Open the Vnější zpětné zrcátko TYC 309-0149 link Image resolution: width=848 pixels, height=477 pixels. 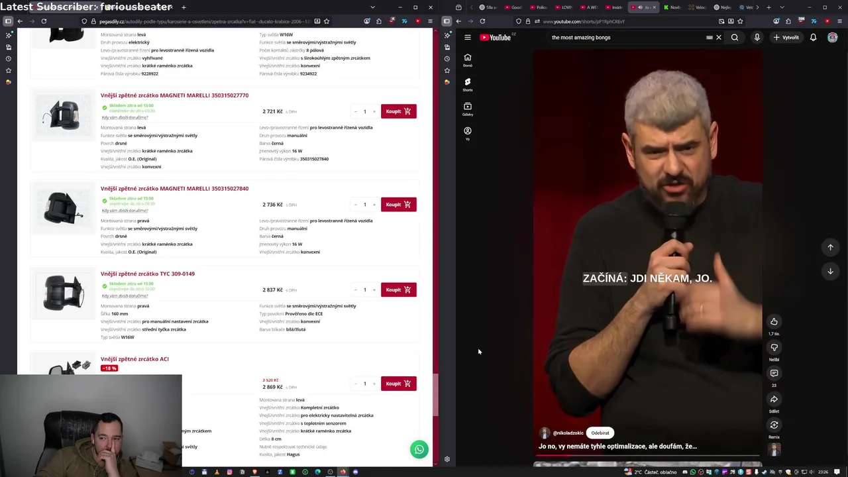148,274
